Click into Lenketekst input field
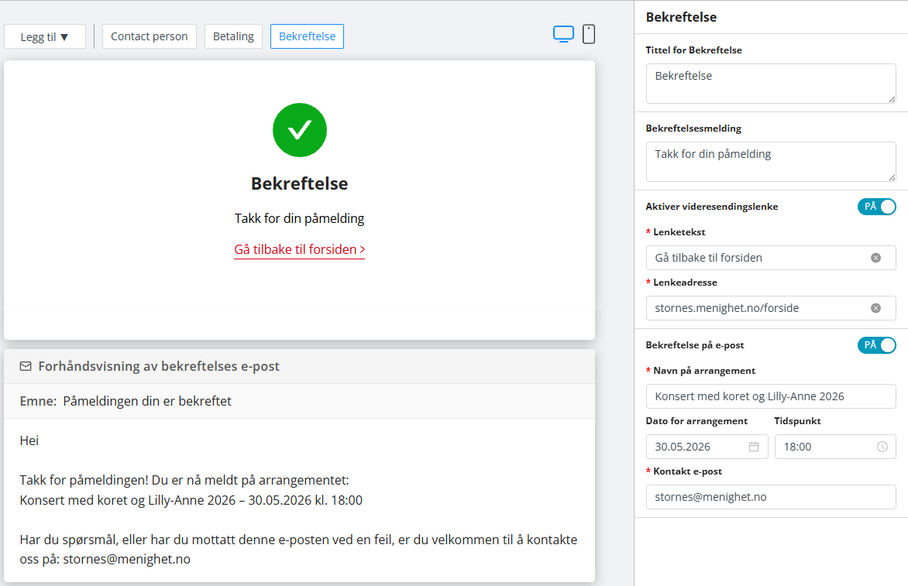Screen dimensions: 908x586 [x=771, y=258]
